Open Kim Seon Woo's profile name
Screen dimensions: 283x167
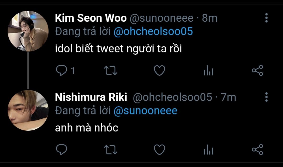pyautogui.click(x=91, y=18)
